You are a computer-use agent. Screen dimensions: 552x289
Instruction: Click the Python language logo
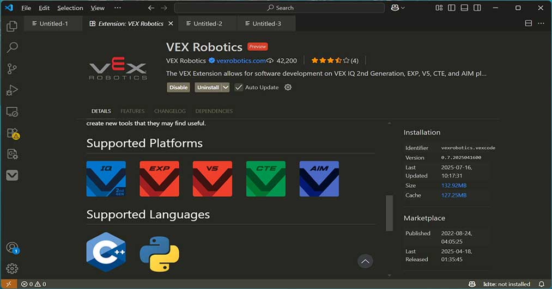coord(160,254)
